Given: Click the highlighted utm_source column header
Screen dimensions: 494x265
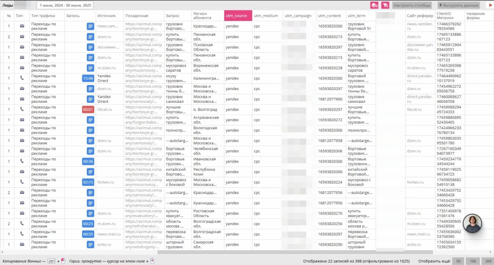Looking at the screenshot, I should 238,16.
